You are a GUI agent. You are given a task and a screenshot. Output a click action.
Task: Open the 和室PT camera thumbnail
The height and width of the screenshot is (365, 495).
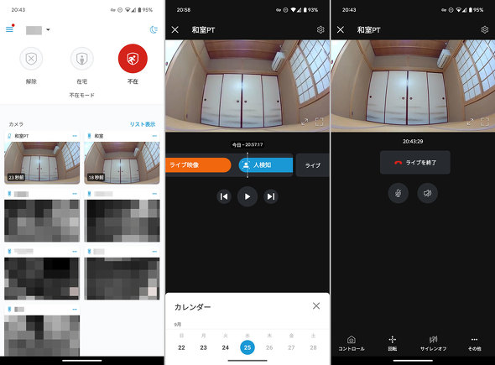pyautogui.click(x=42, y=162)
